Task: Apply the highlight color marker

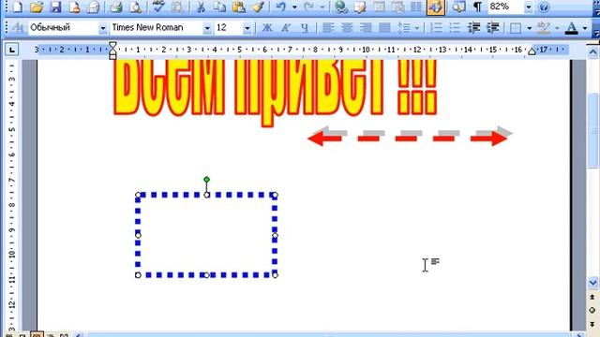Action: 544,27
